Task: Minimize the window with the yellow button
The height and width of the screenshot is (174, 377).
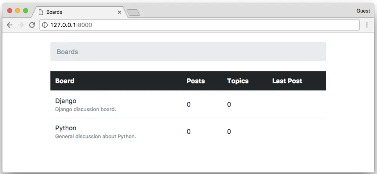Action: click(x=18, y=11)
